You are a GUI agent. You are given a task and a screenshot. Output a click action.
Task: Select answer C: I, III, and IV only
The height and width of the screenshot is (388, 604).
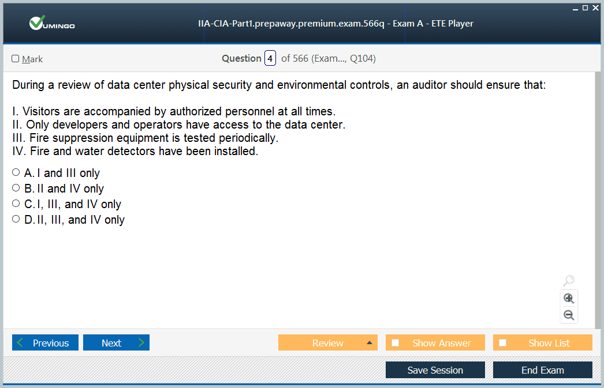(x=16, y=204)
